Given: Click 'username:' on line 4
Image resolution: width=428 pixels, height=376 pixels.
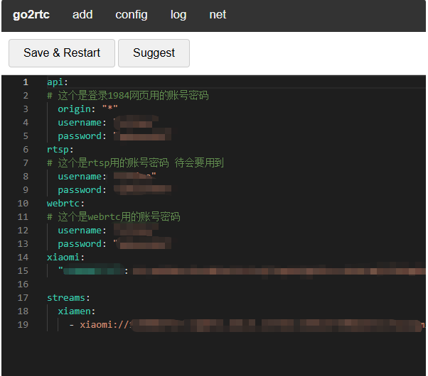Looking at the screenshot, I should pyautogui.click(x=82, y=123).
